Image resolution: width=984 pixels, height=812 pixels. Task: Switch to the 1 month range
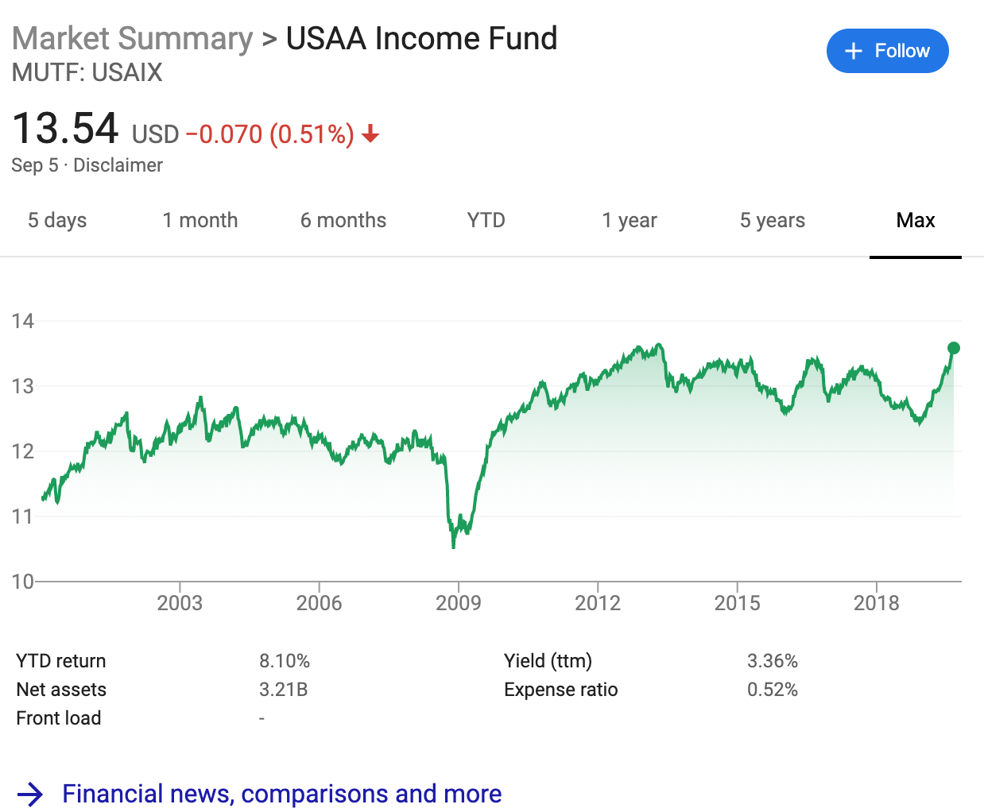(200, 220)
